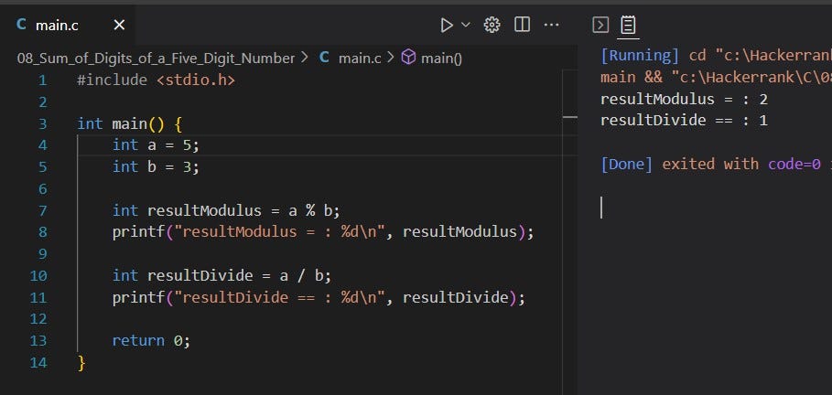Viewport: 832px width, 395px height.
Task: Click 'int resultDivide = a / b;' line
Action: [x=222, y=276]
